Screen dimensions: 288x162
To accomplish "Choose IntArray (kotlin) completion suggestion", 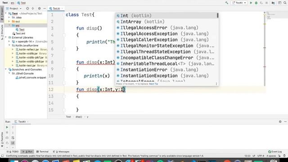I will (166, 22).
